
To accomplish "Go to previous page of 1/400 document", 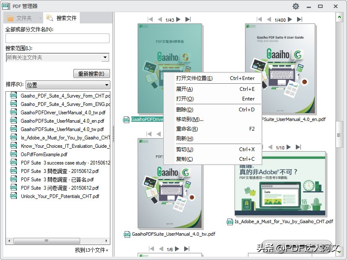I will [x=269, y=19].
